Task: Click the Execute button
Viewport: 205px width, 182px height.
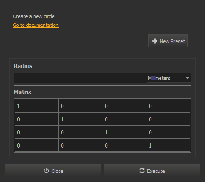Action: coord(152,171)
